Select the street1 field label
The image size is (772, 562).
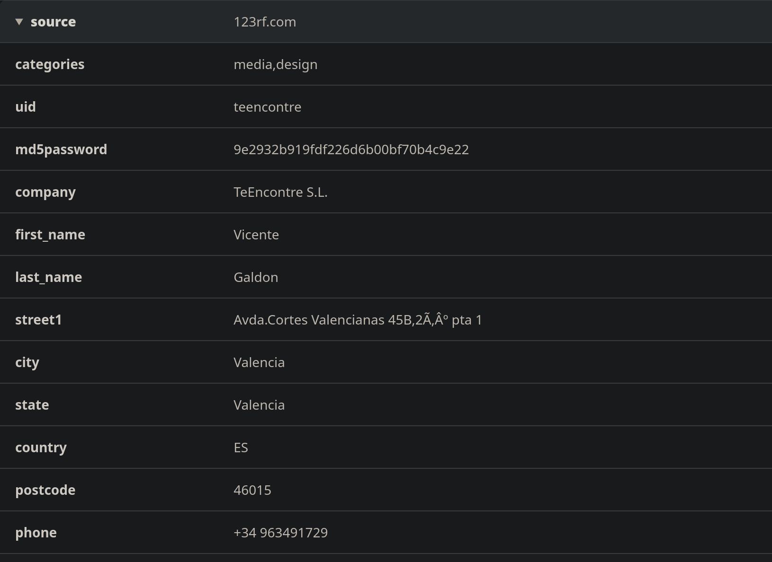coord(38,320)
